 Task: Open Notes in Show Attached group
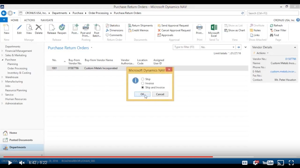(255, 30)
